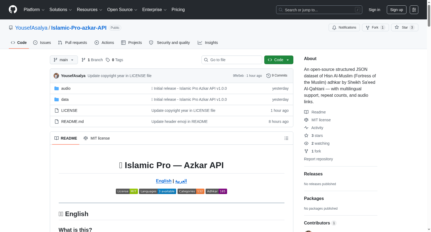Click the GitHub logo icon
431x232 pixels.
click(13, 10)
